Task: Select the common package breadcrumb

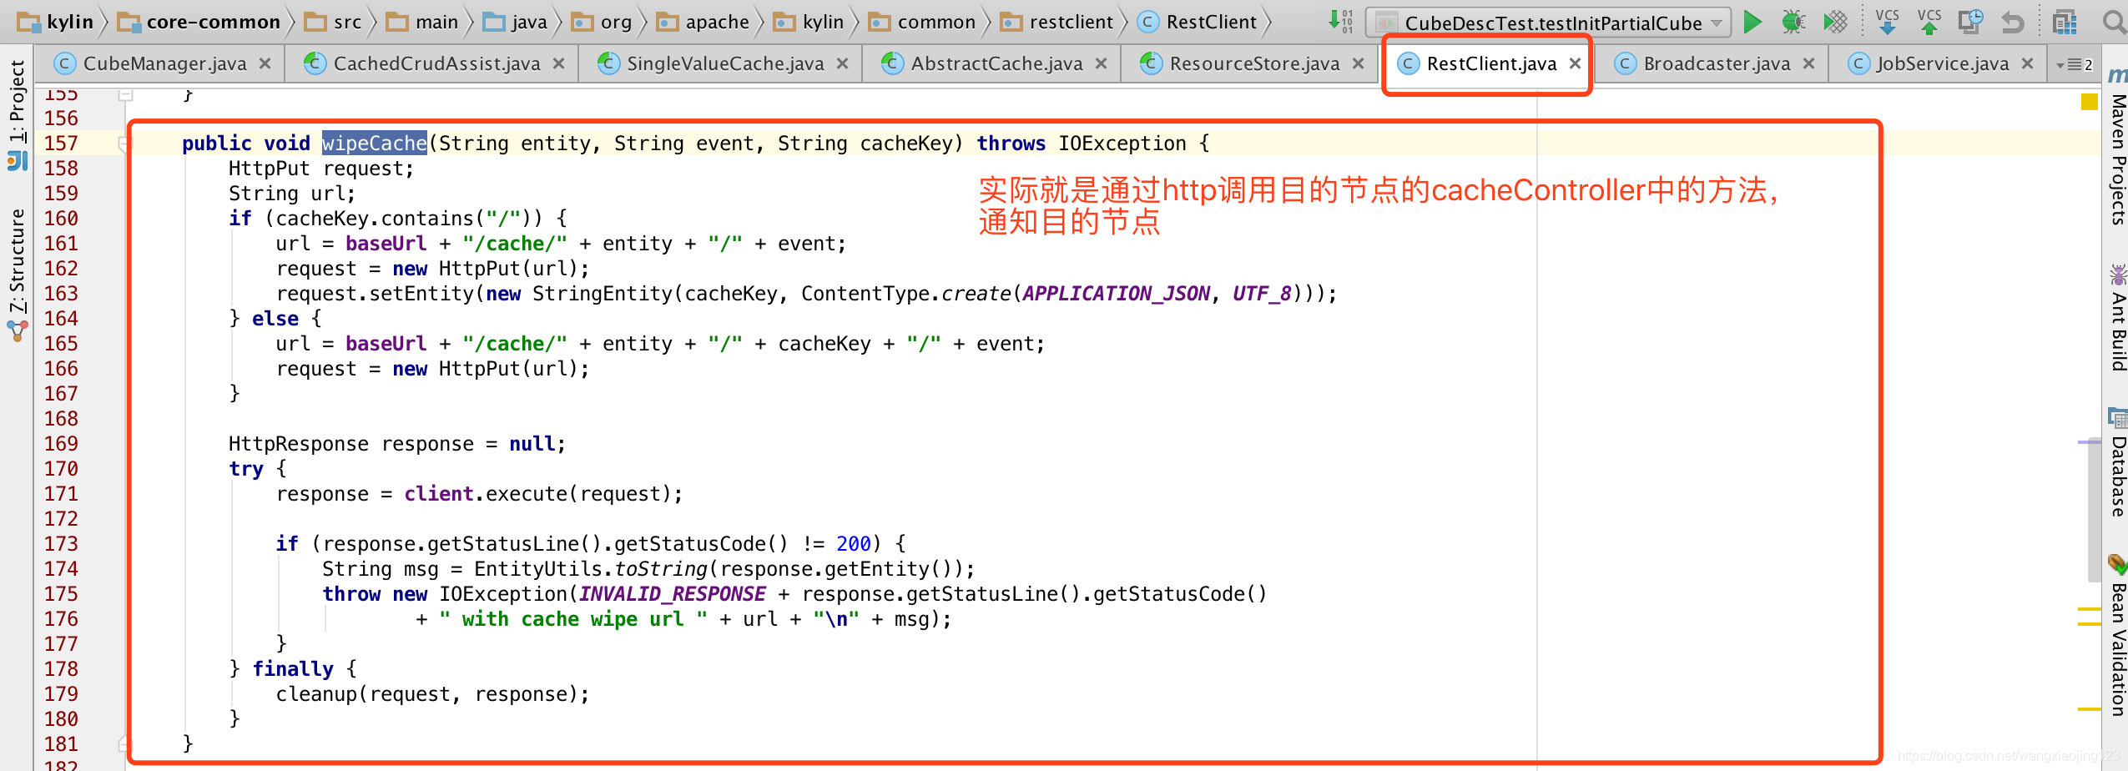Action: point(921,22)
